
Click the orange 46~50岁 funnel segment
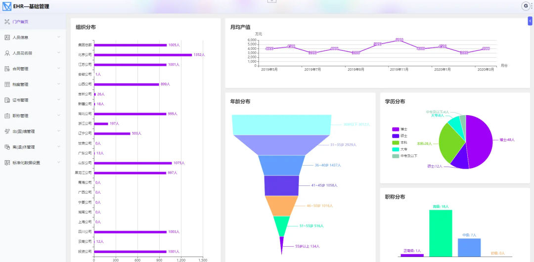282,206
